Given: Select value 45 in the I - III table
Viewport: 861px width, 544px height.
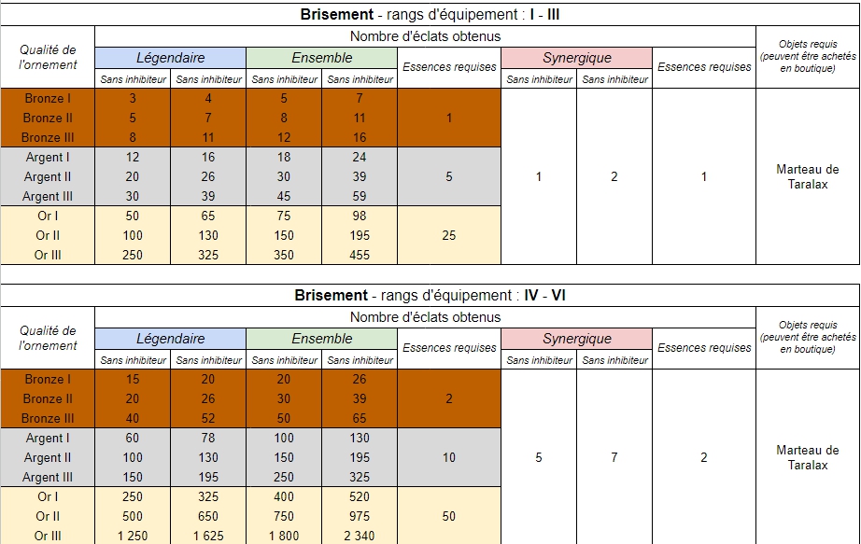Looking at the screenshot, I should (x=284, y=197).
